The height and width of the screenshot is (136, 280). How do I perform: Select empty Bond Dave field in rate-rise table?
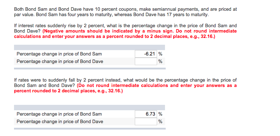pos(146,62)
